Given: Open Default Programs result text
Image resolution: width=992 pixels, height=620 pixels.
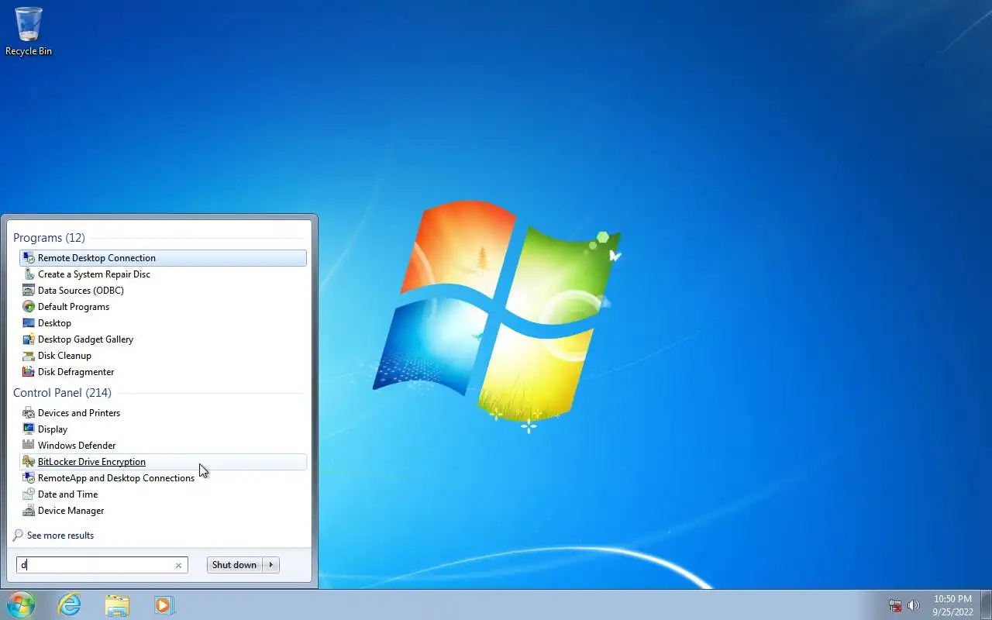Looking at the screenshot, I should tap(74, 307).
